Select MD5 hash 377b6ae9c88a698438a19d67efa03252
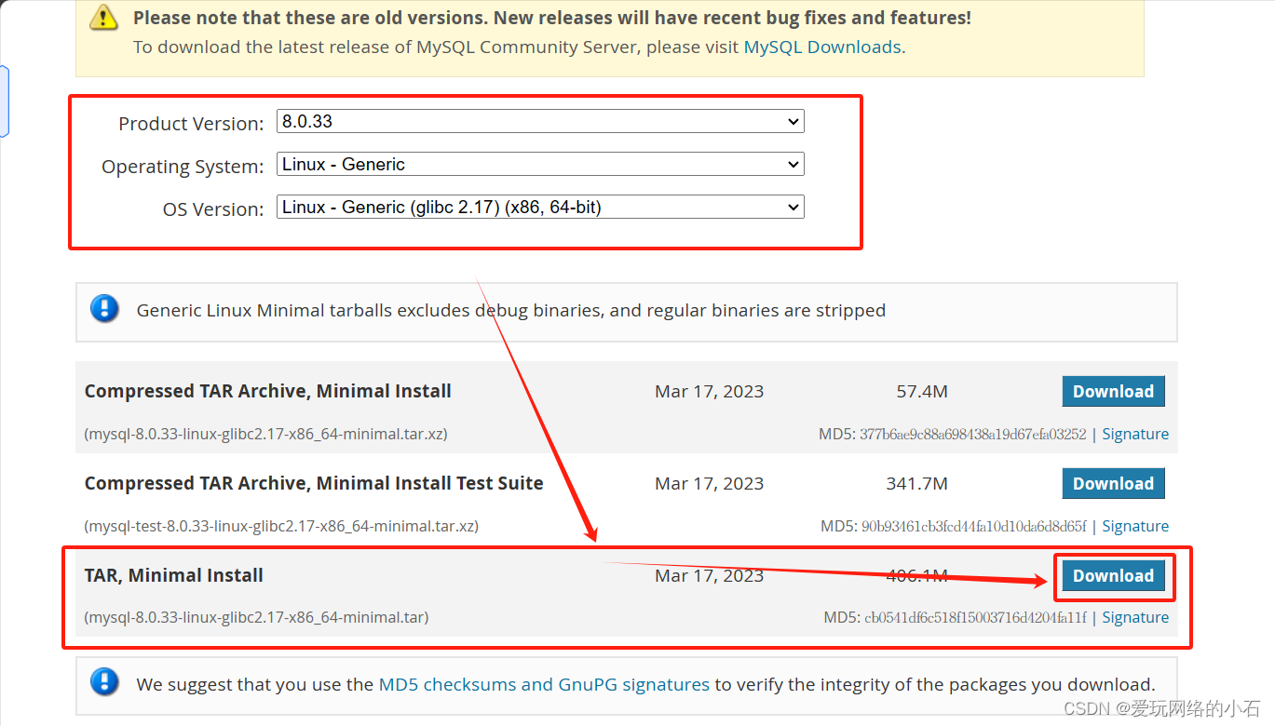The height and width of the screenshot is (726, 1275). (x=973, y=434)
